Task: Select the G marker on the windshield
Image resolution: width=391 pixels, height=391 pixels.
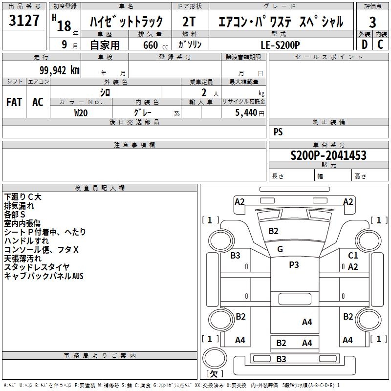Action: pos(280,249)
